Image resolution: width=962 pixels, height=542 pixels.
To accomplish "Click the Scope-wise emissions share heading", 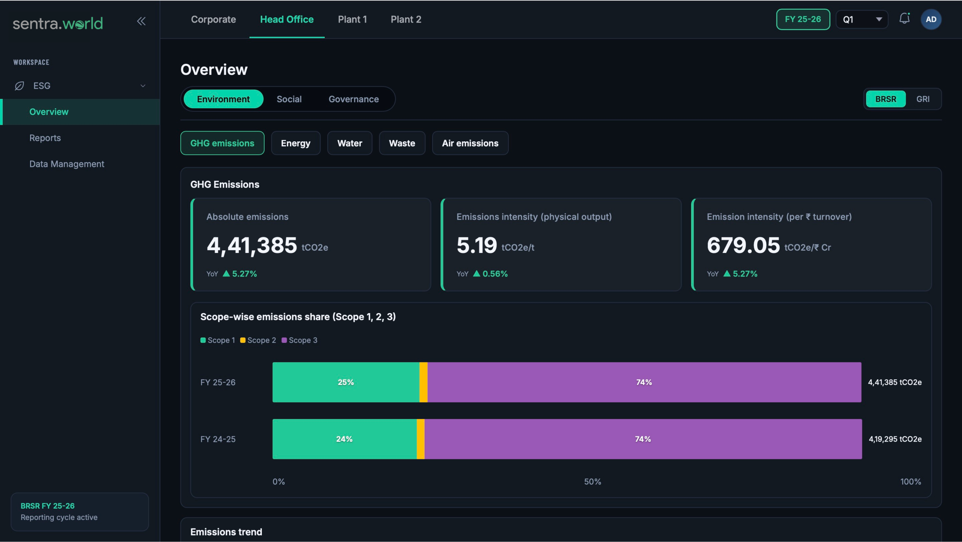I will [x=298, y=317].
